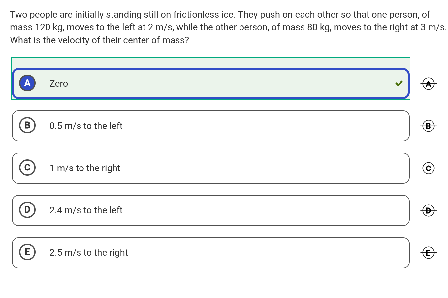Cross out answer choice E

tap(428, 253)
